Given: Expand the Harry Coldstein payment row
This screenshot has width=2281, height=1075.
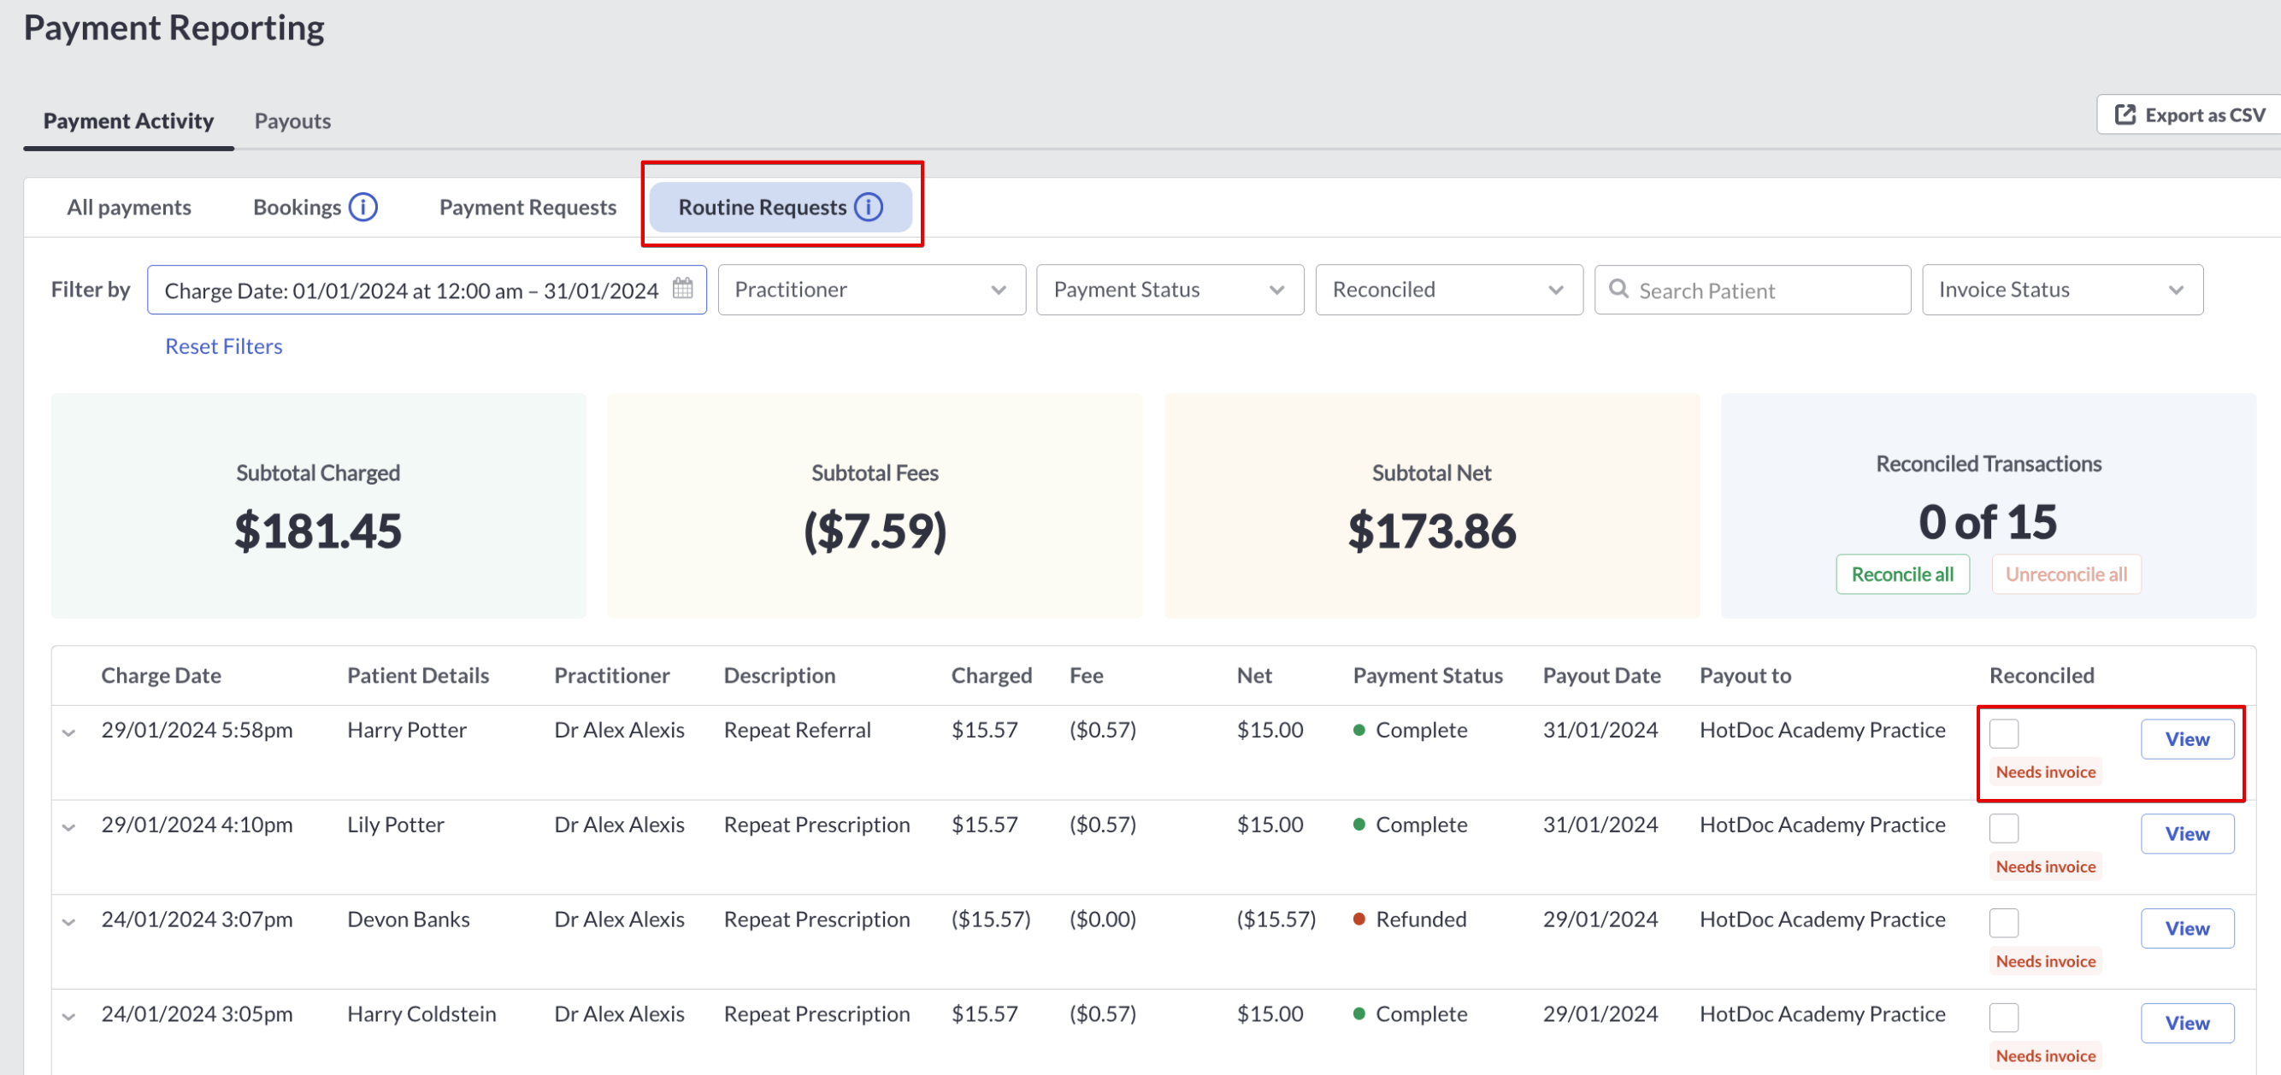Looking at the screenshot, I should [69, 1017].
